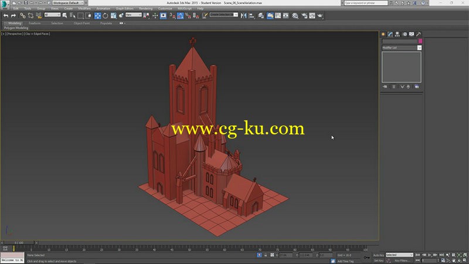Activate Select and Manipulate tool
The image size is (469, 264).
pos(155,16)
